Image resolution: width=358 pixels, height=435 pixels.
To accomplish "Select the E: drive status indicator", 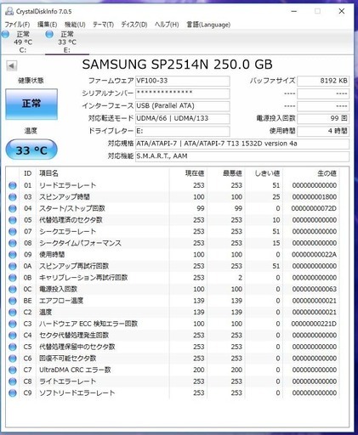I will tap(62, 42).
